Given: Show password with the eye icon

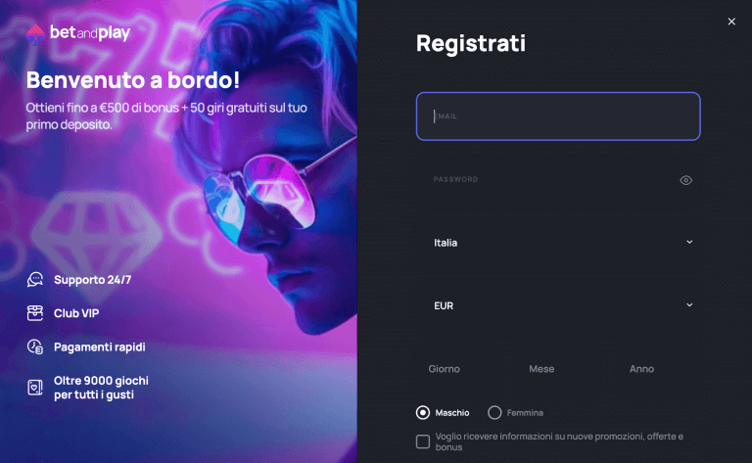Looking at the screenshot, I should [x=685, y=180].
